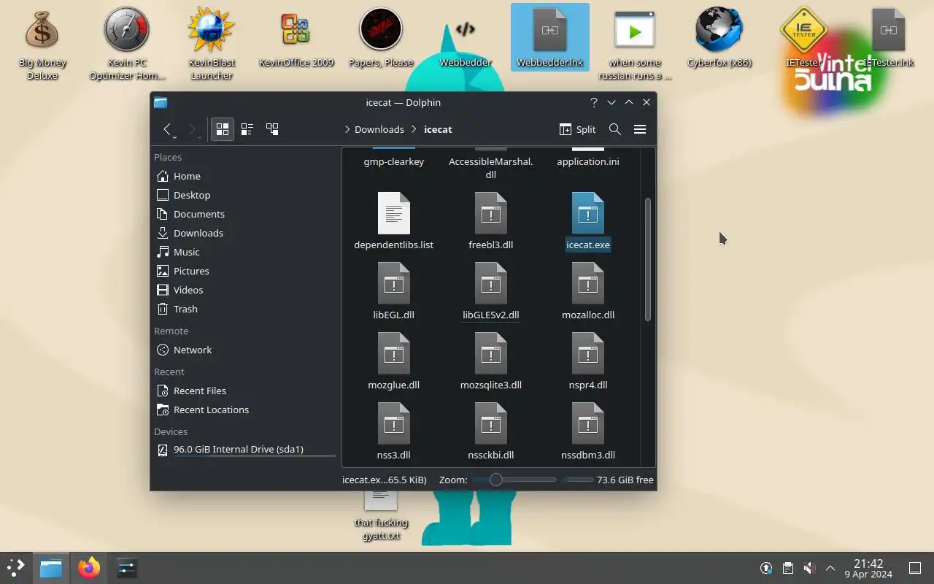Screen dimensions: 934x584
Task: Open System Settings from taskbar
Action: pos(127,568)
